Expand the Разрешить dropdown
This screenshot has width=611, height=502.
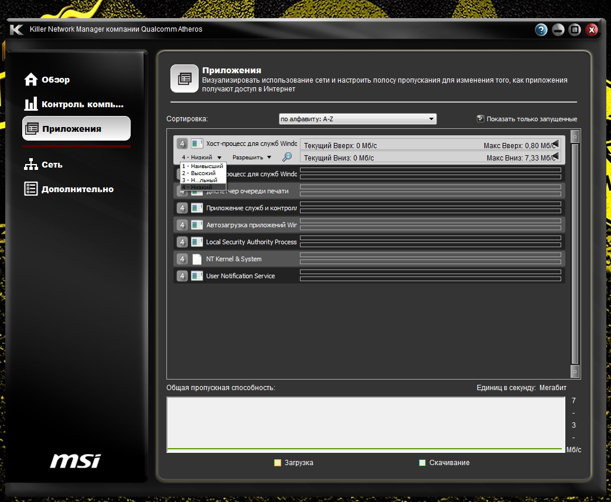click(x=252, y=157)
